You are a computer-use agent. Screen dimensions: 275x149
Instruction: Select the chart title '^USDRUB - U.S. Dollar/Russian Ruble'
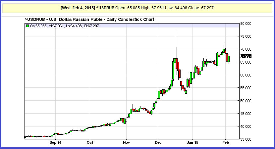coord(64,19)
